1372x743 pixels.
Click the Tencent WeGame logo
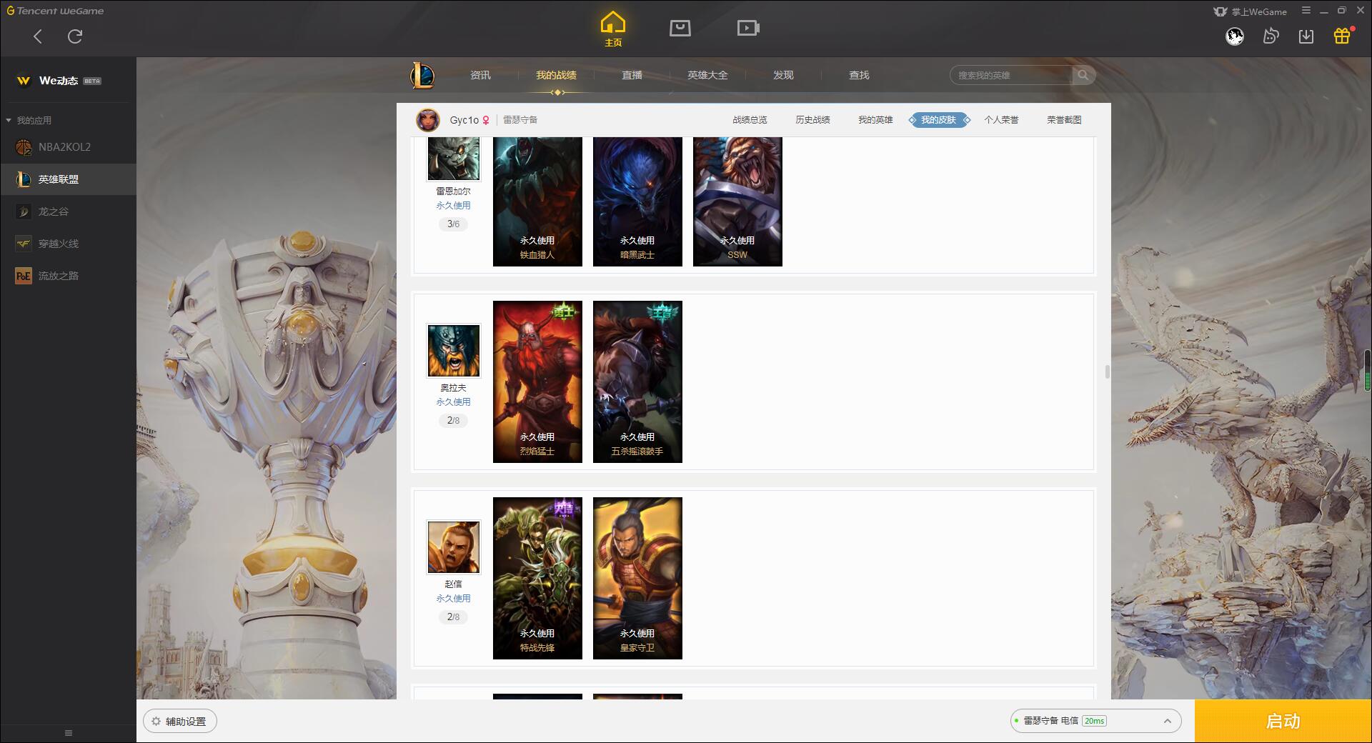(55, 11)
